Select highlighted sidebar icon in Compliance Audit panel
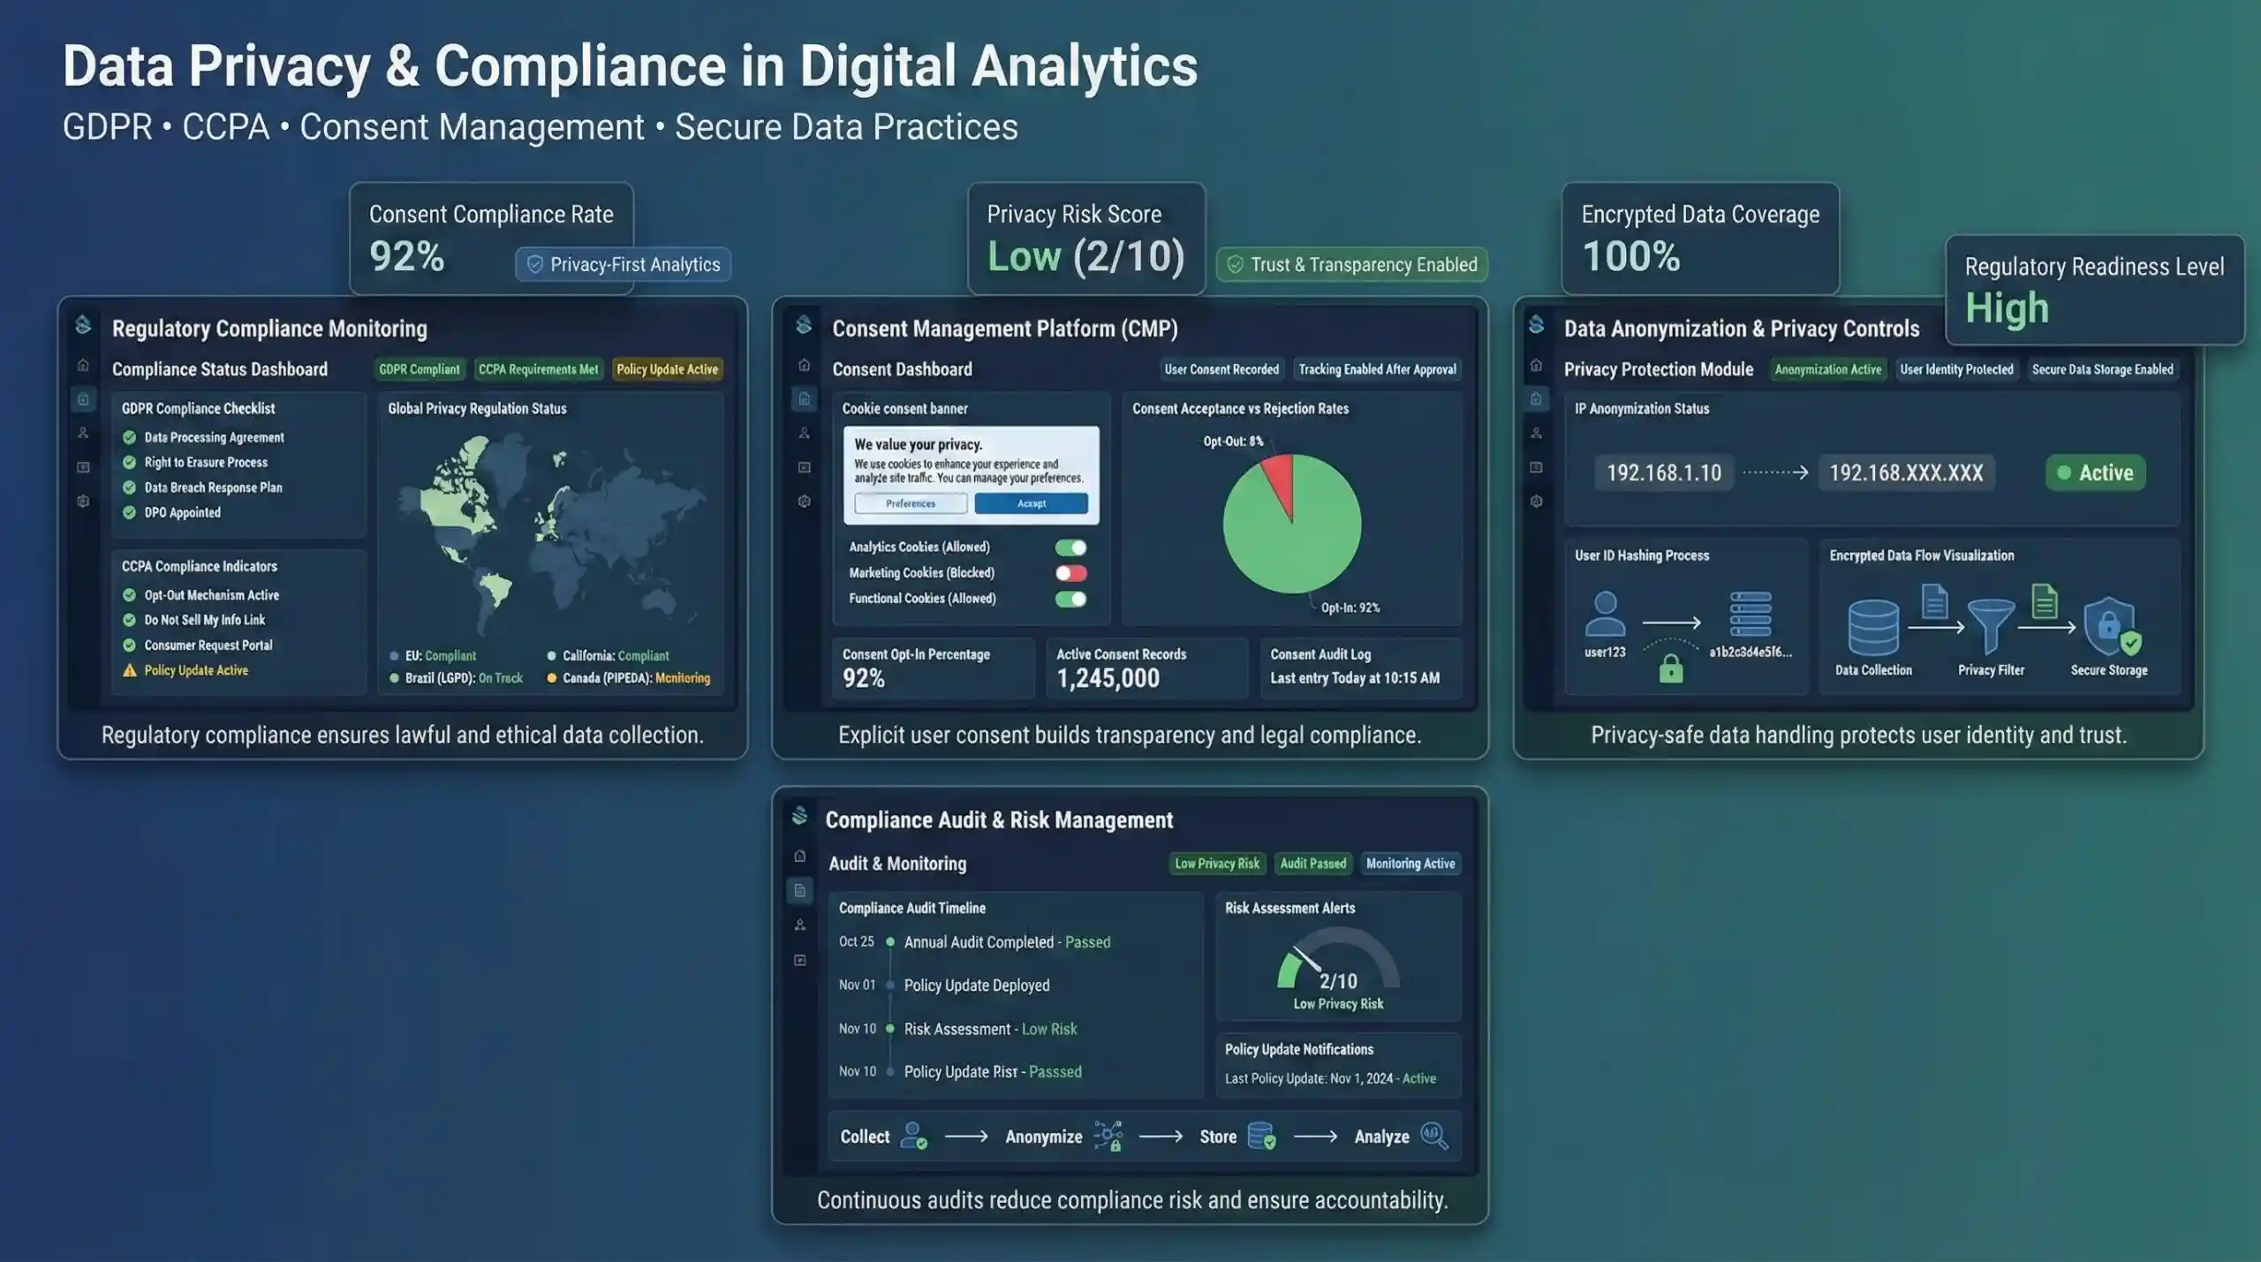The width and height of the screenshot is (2261, 1262). tap(799, 890)
